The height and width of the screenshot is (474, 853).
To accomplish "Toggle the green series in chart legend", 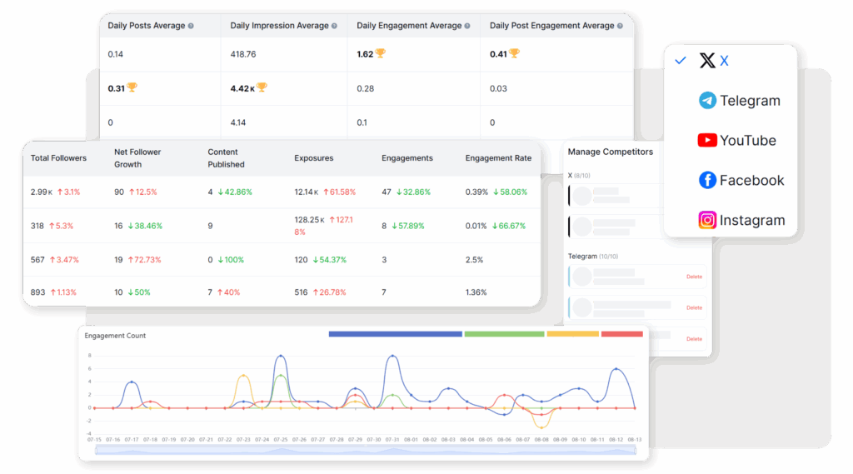I will tap(503, 334).
